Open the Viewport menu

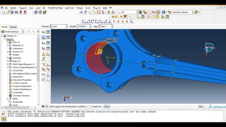pos(23,8)
